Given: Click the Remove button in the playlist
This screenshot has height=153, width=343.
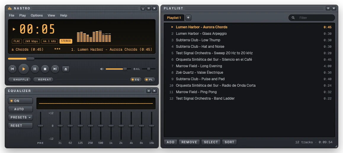Looking at the screenshot, I should tap(189, 142).
